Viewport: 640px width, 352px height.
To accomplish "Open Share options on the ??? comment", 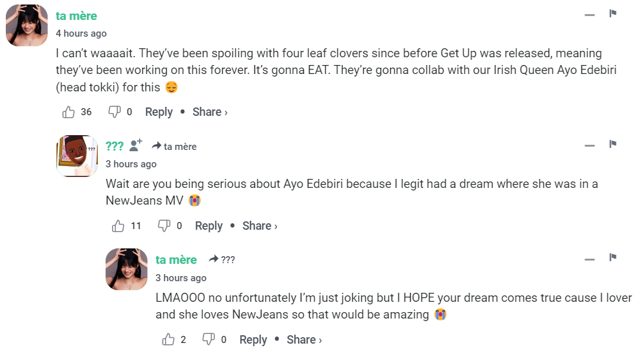I will tap(259, 226).
